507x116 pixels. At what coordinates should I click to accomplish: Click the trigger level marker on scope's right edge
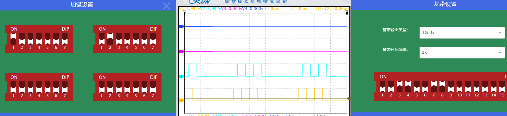point(349,98)
